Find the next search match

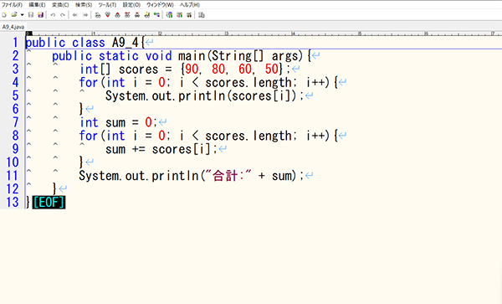coord(108,15)
